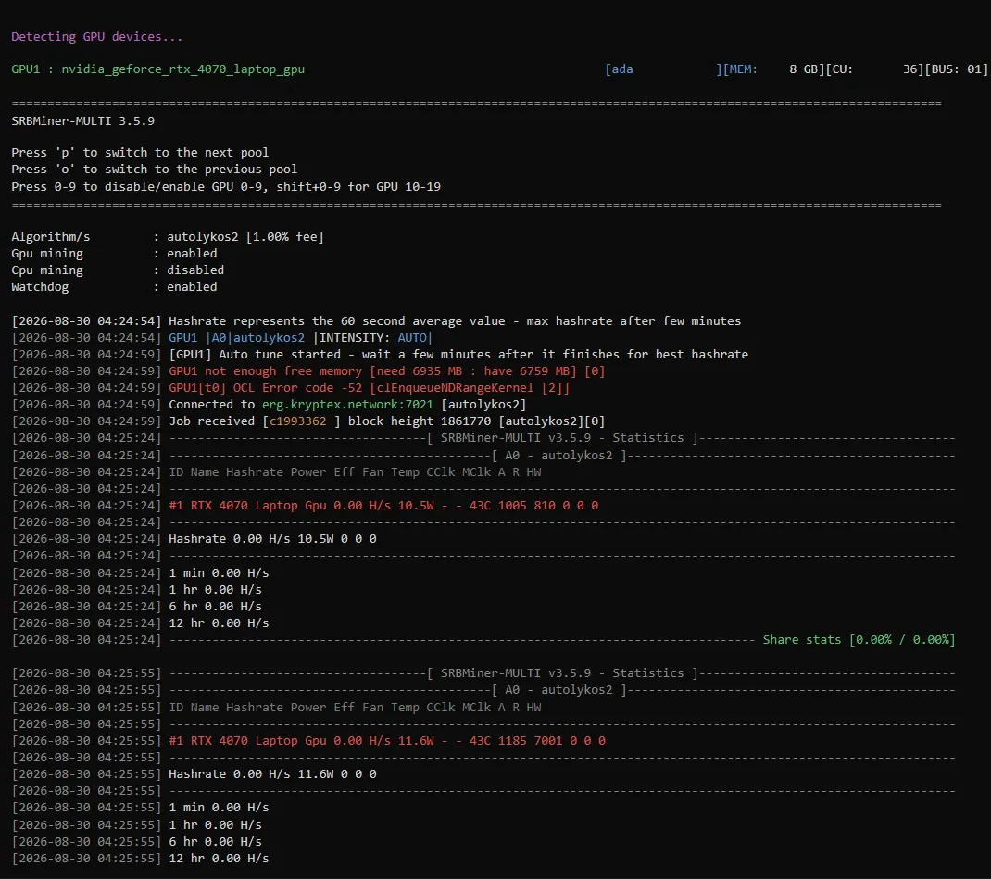Click the column header row logged at 04:25:55

(x=356, y=707)
